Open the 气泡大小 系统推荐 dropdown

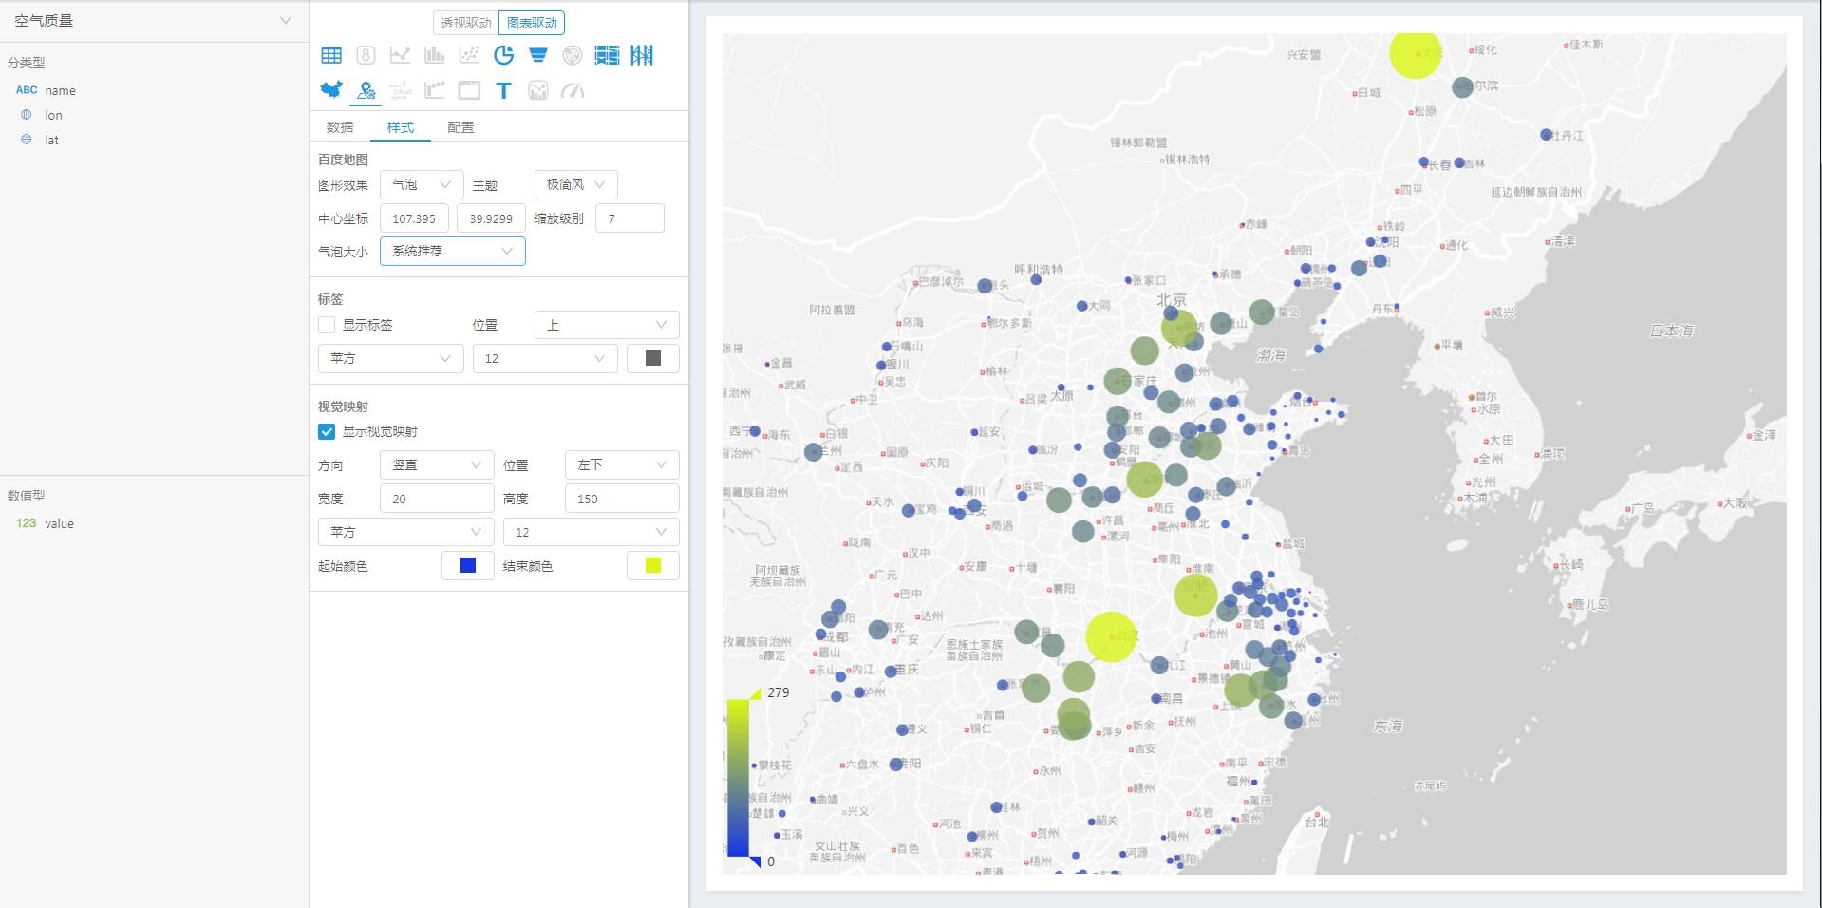coord(452,251)
